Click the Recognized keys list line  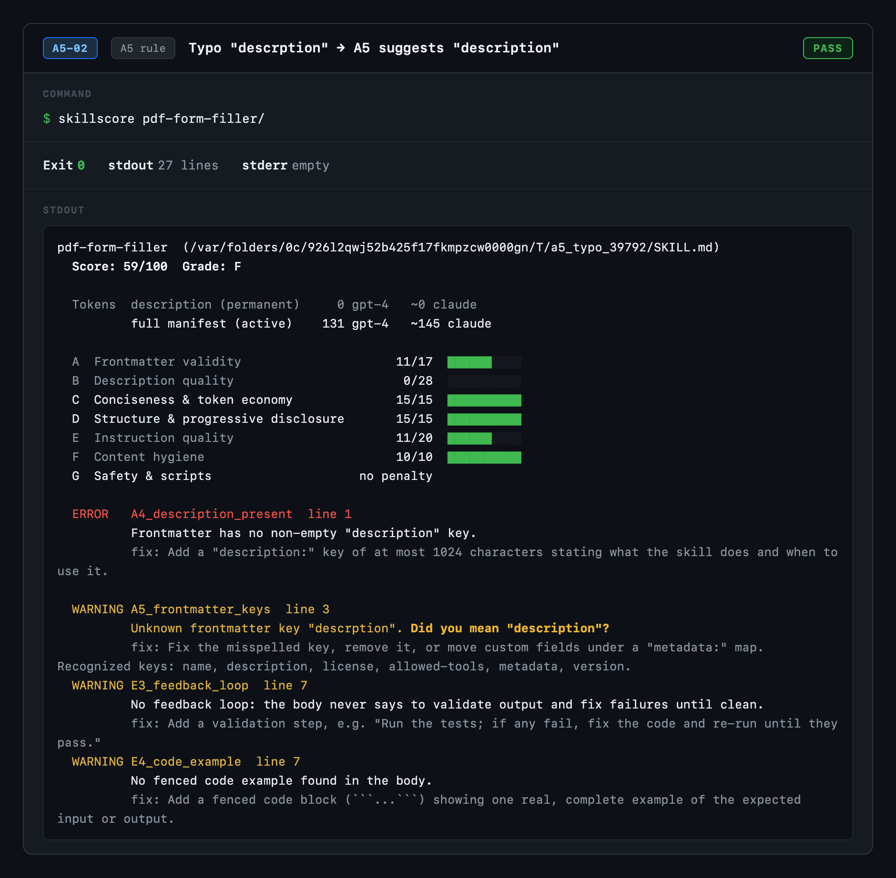coord(344,666)
